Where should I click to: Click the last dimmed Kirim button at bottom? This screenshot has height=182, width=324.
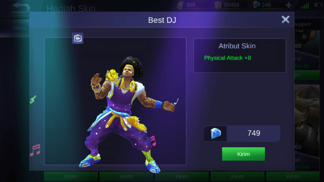[293, 176]
